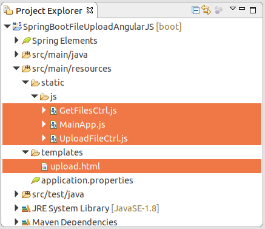This screenshot has height=229, width=265.
Task: Expand the src/test/java folder
Action: [x=16, y=194]
